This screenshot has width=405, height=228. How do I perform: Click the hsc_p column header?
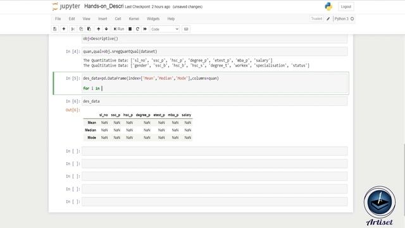(x=128, y=115)
